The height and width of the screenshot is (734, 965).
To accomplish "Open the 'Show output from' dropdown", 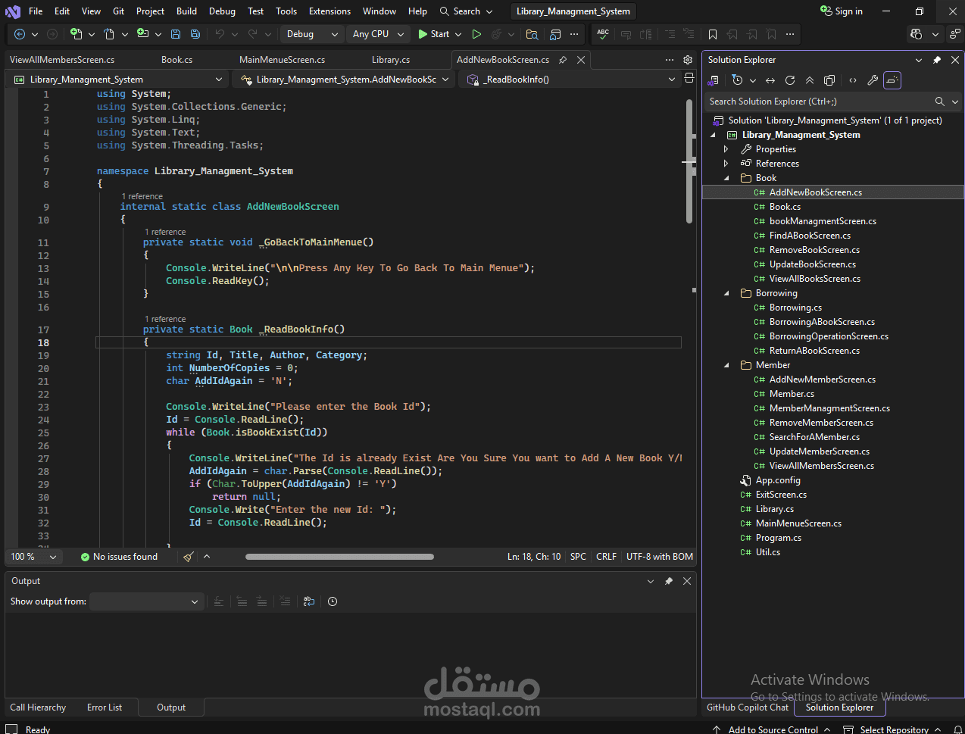I will point(145,601).
